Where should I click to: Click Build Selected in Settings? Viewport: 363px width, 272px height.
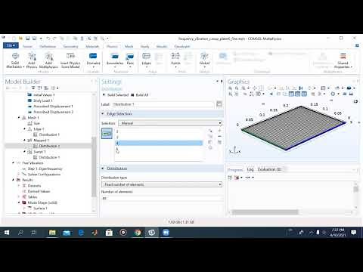tap(116, 95)
